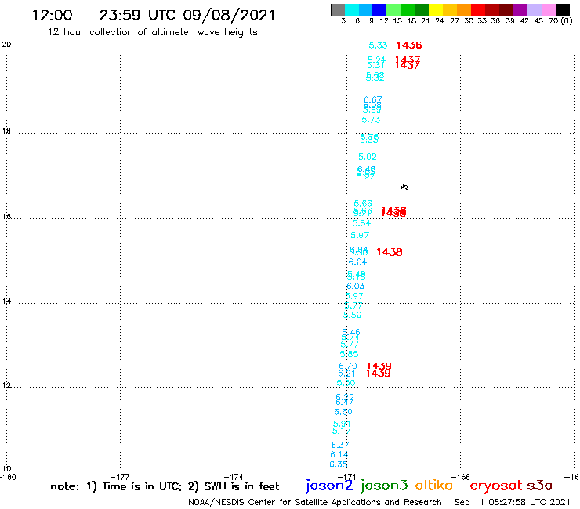Click wave height value '6.03'

356,286
